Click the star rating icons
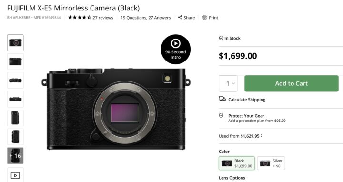This screenshot has height=182, width=343. (x=80, y=17)
